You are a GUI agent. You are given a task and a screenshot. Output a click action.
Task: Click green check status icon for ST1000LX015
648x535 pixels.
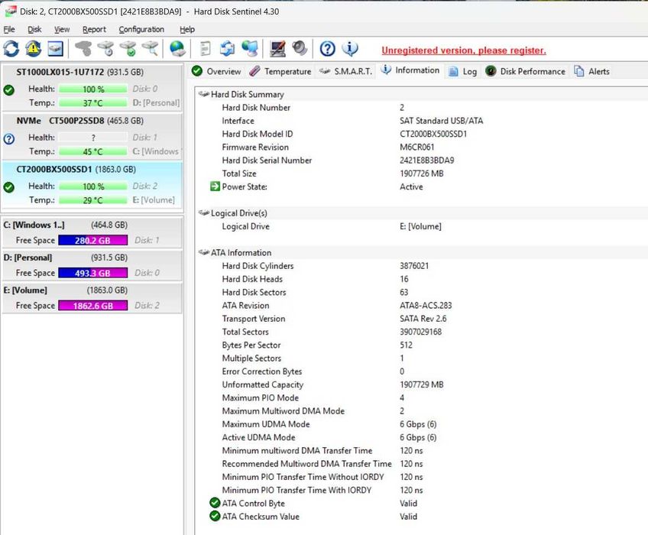click(8, 90)
